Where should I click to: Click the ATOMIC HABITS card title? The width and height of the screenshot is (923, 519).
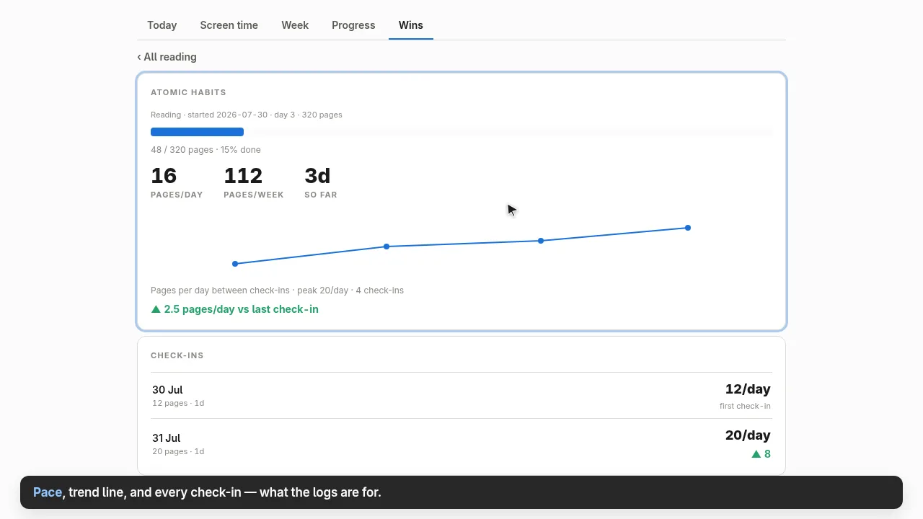point(188,92)
